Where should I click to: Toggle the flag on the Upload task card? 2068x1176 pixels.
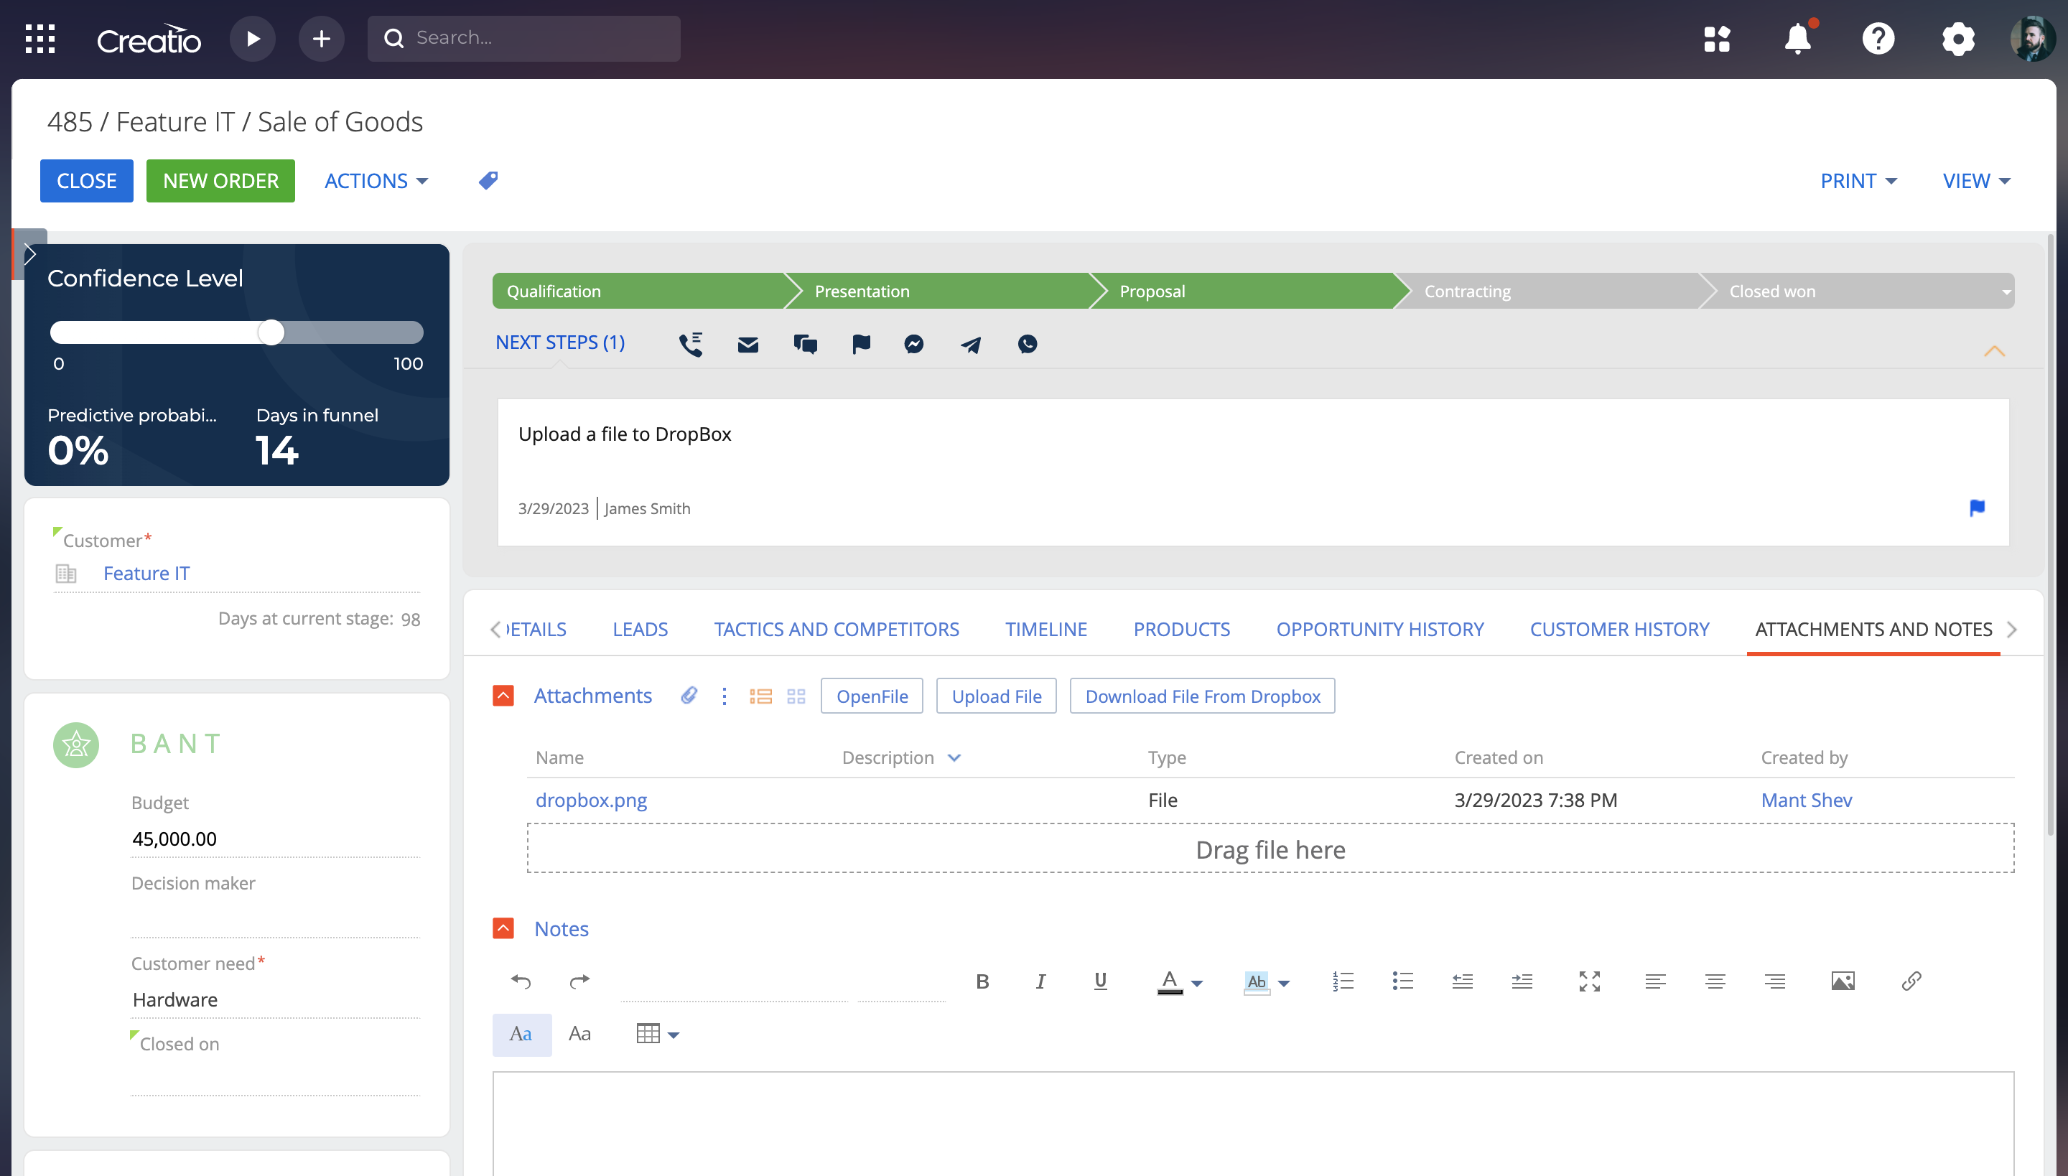(x=1976, y=507)
